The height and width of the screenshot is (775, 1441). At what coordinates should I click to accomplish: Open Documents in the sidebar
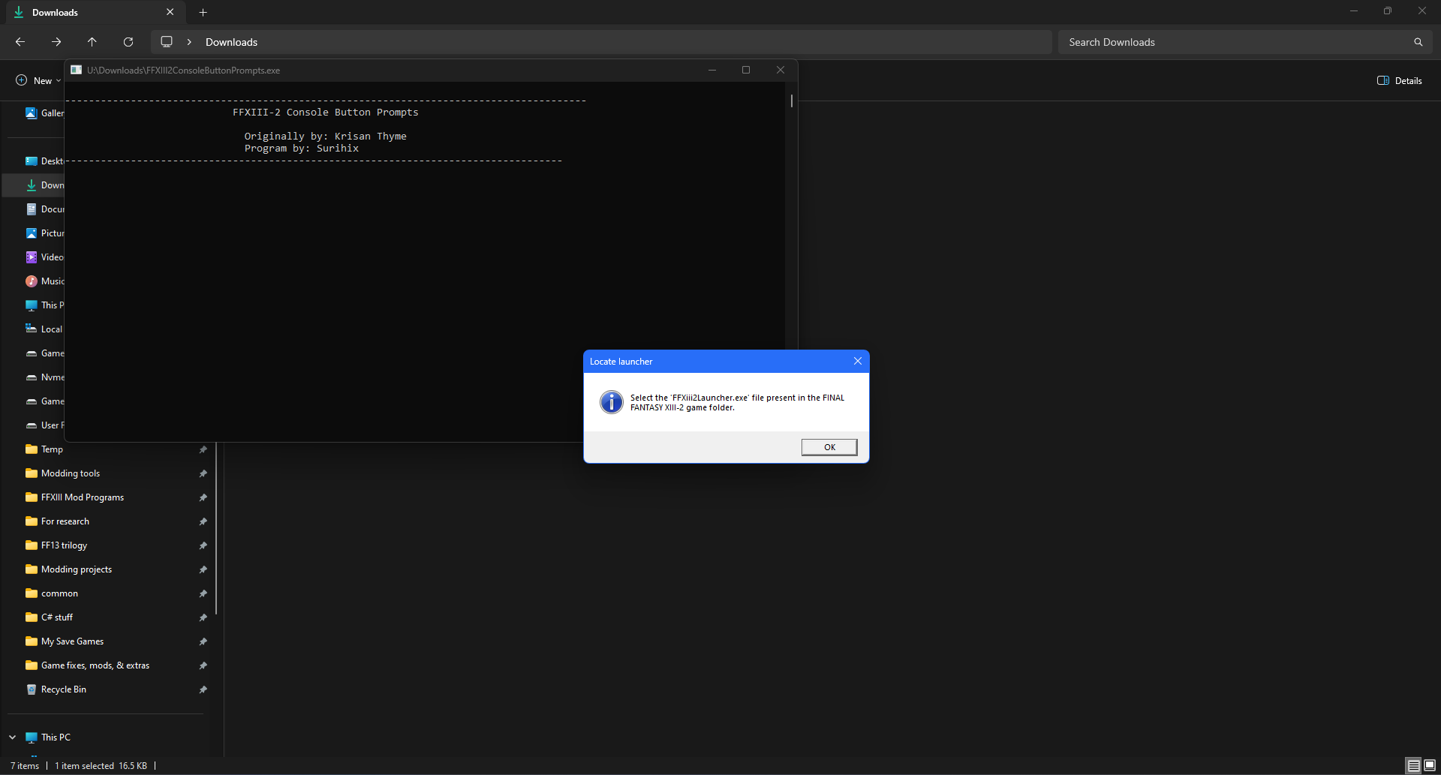coord(44,209)
